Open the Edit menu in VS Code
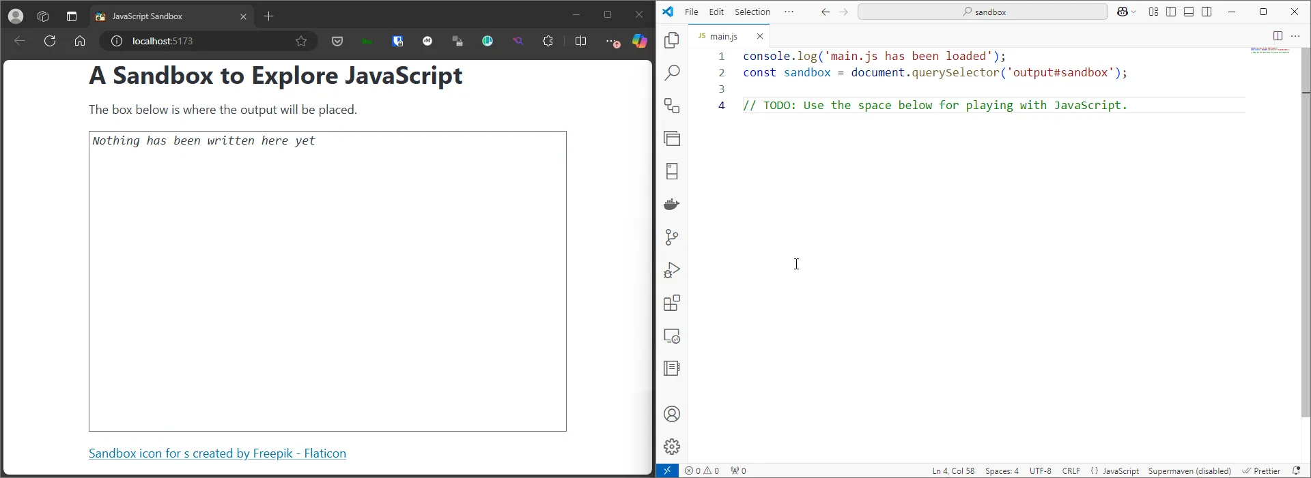 click(716, 12)
